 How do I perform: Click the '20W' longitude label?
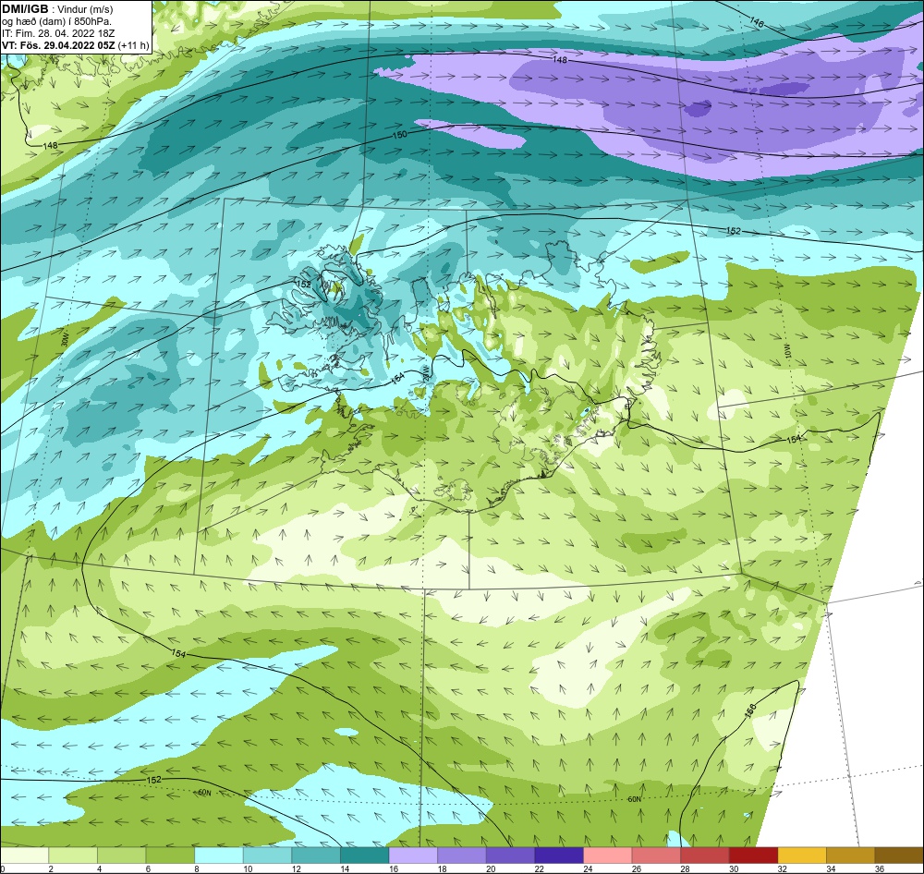[427, 375]
